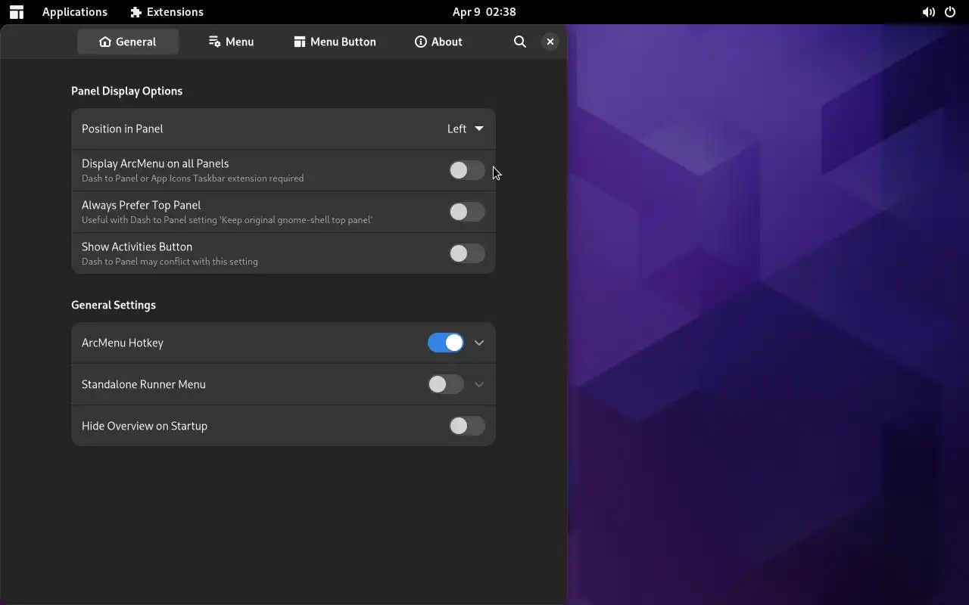Click the General Settings heading
Image resolution: width=969 pixels, height=605 pixels.
tap(114, 305)
